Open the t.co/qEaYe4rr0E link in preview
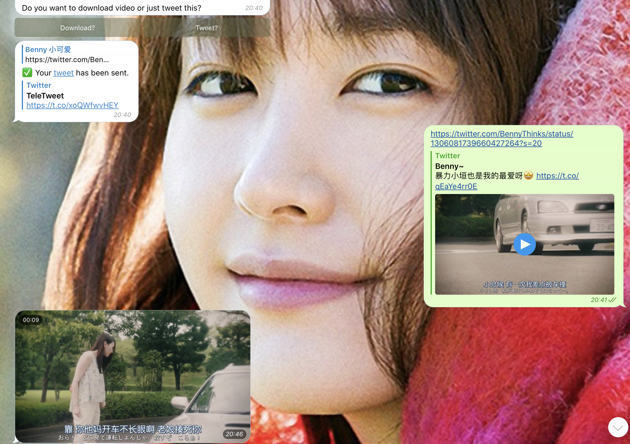Image resolution: width=630 pixels, height=444 pixels. (456, 186)
